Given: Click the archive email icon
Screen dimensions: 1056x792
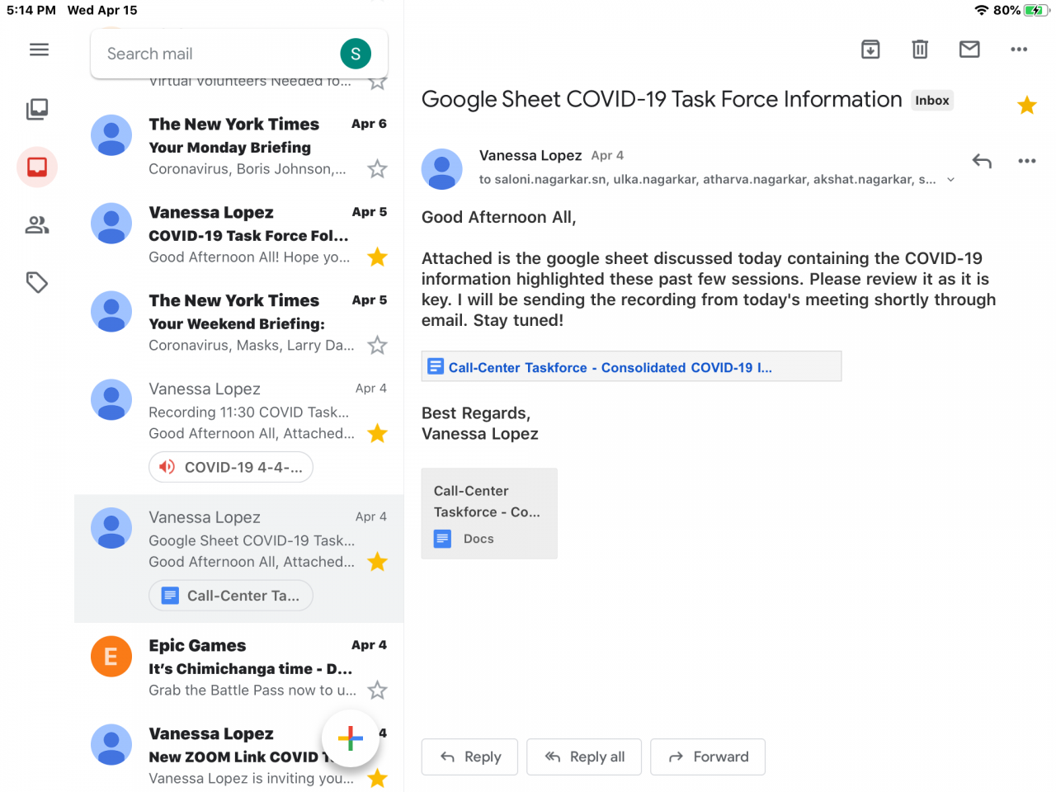Looking at the screenshot, I should pos(870,49).
